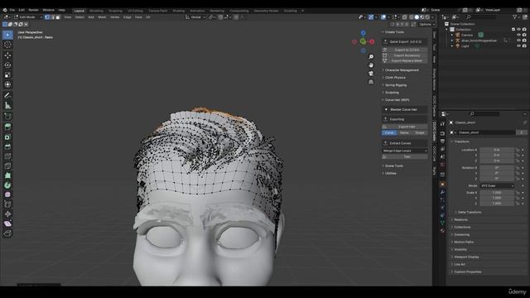This screenshot has height=298, width=530.
Task: Expand the Delta Transform section
Action: pyautogui.click(x=470, y=212)
